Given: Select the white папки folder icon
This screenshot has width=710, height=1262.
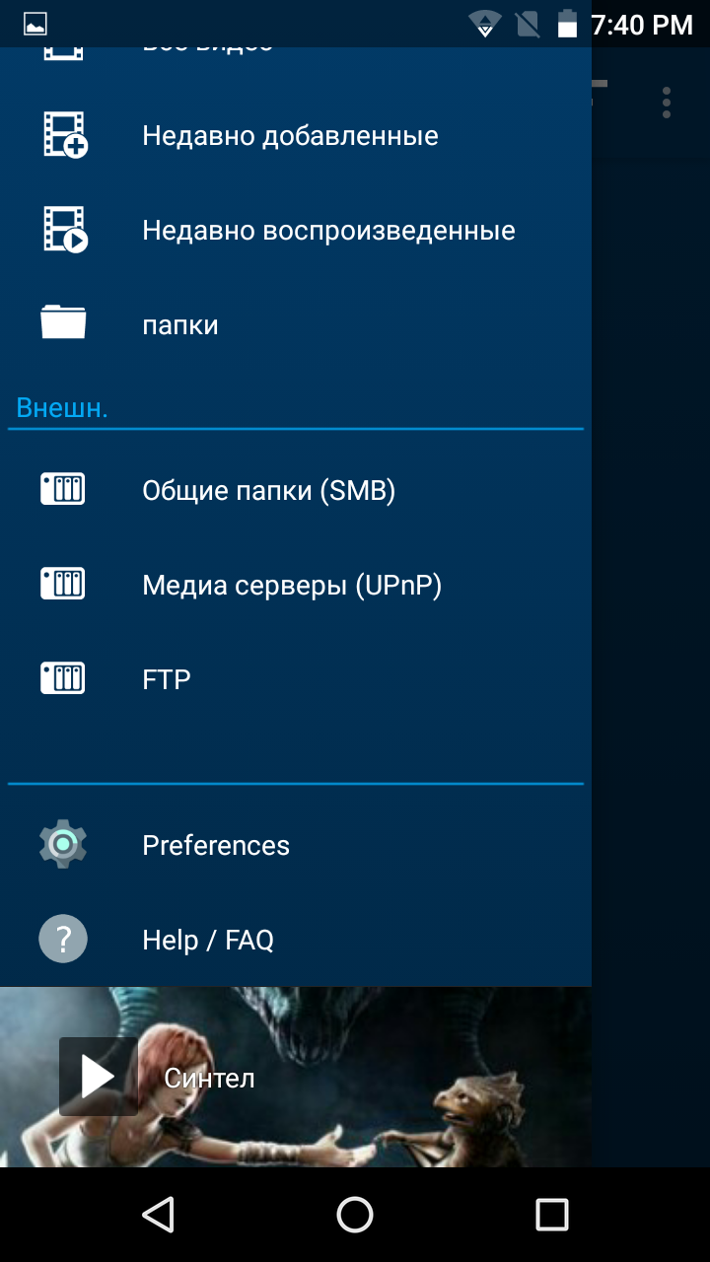Looking at the screenshot, I should (x=63, y=322).
